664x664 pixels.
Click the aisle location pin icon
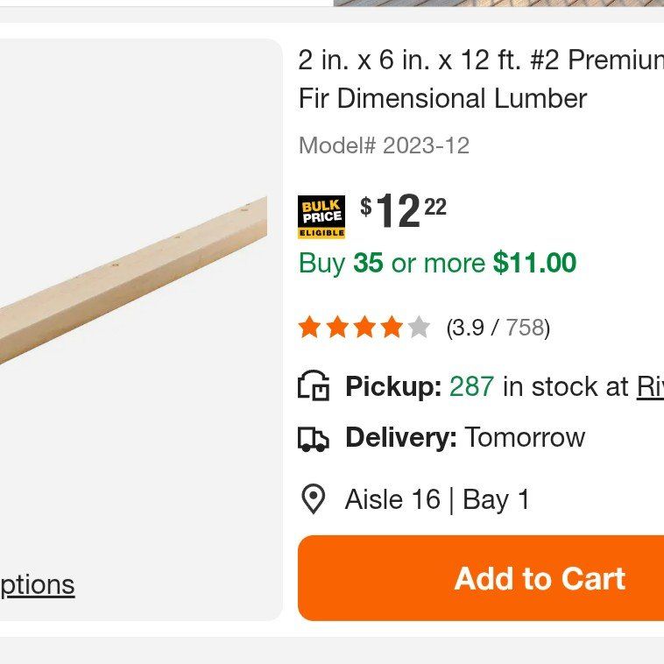point(313,499)
